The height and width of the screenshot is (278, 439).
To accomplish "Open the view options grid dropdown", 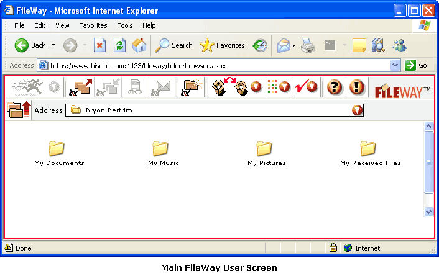I will click(x=279, y=87).
